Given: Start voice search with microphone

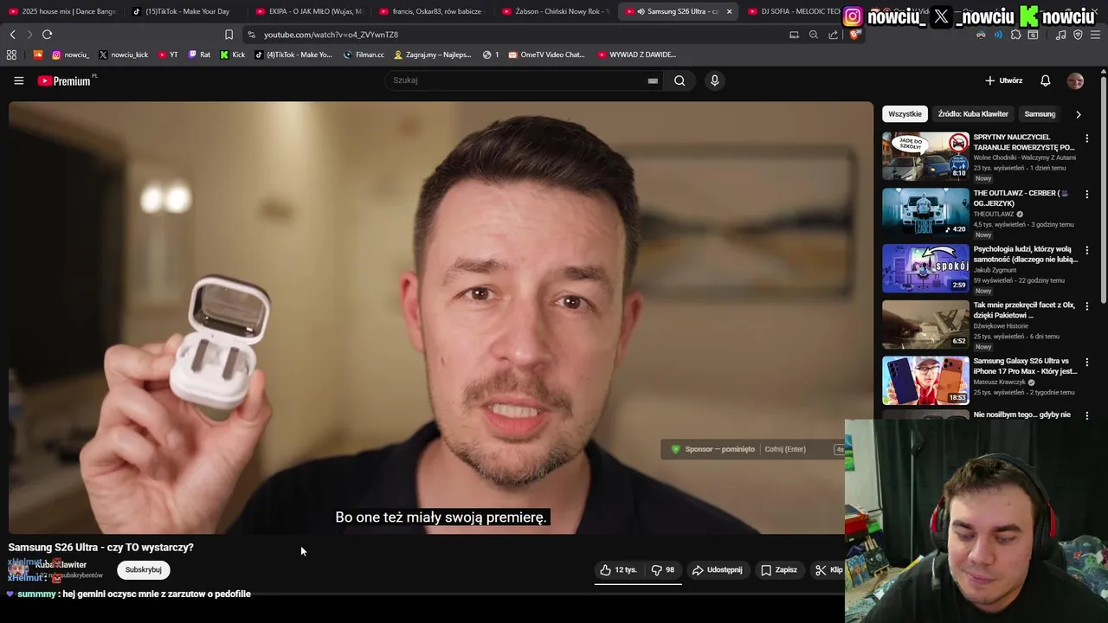Looking at the screenshot, I should pyautogui.click(x=714, y=80).
